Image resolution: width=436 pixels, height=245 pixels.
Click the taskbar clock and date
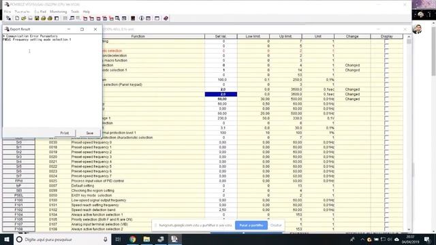click(x=410, y=239)
